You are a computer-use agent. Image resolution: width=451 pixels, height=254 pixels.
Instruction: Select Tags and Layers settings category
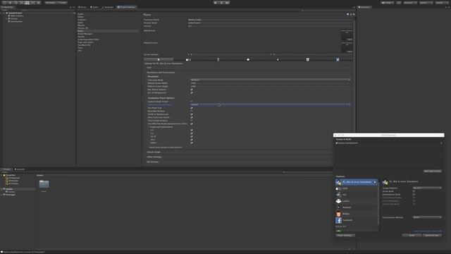coord(85,42)
